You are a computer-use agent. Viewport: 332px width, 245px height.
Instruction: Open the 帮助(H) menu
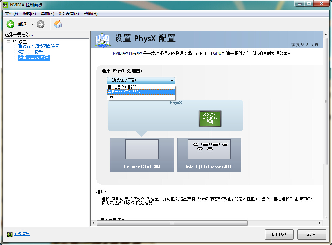pos(91,14)
